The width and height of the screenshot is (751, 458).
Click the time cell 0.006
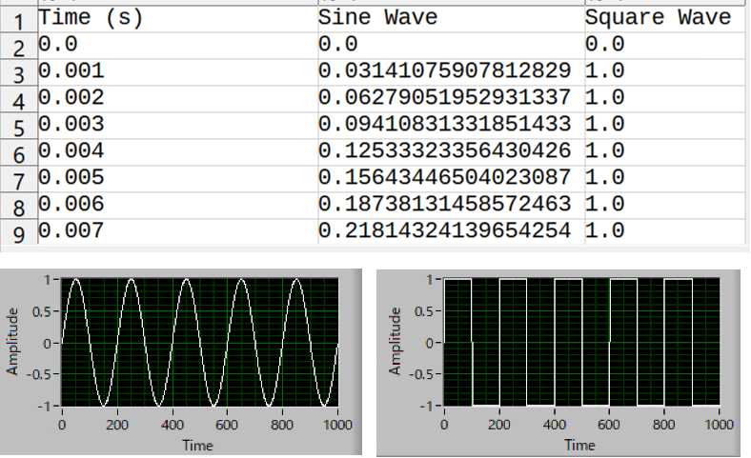pyautogui.click(x=177, y=207)
